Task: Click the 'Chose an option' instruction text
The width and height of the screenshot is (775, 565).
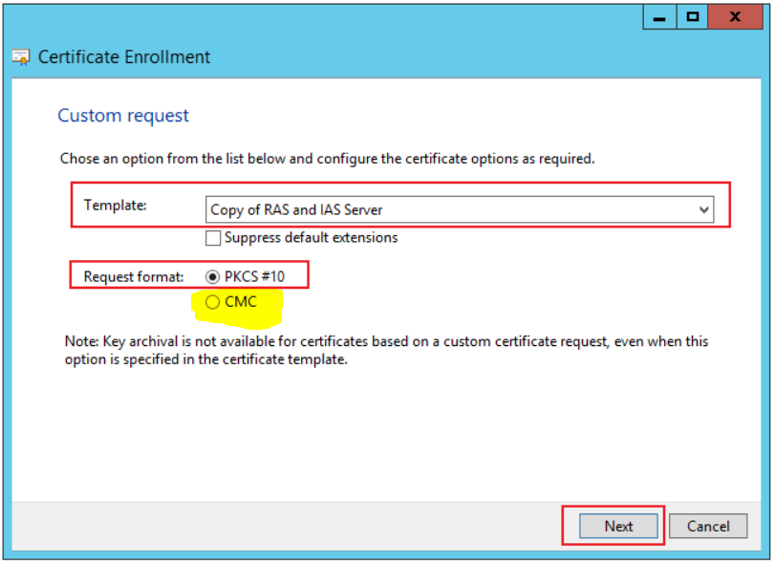Action: pyautogui.click(x=327, y=159)
